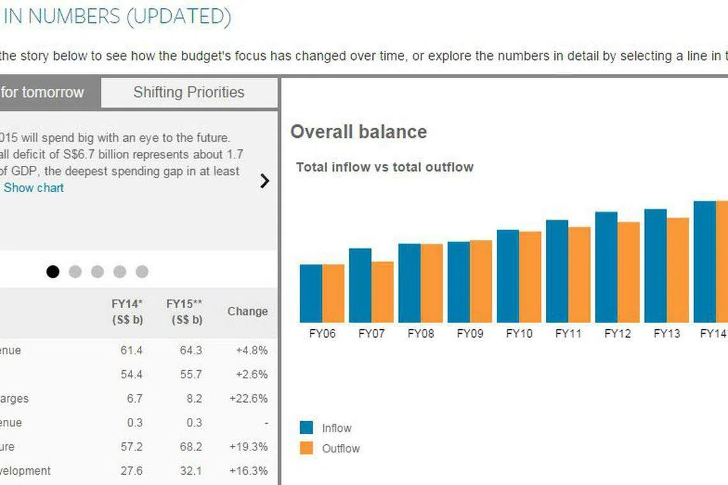The width and height of the screenshot is (728, 485).
Task: Click the FY13 orange outflow bar
Action: tap(678, 270)
